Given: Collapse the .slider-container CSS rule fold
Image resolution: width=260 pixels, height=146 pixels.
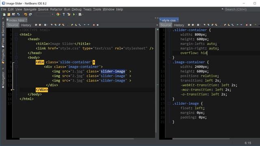Looking at the screenshot, I should (x=169, y=30).
